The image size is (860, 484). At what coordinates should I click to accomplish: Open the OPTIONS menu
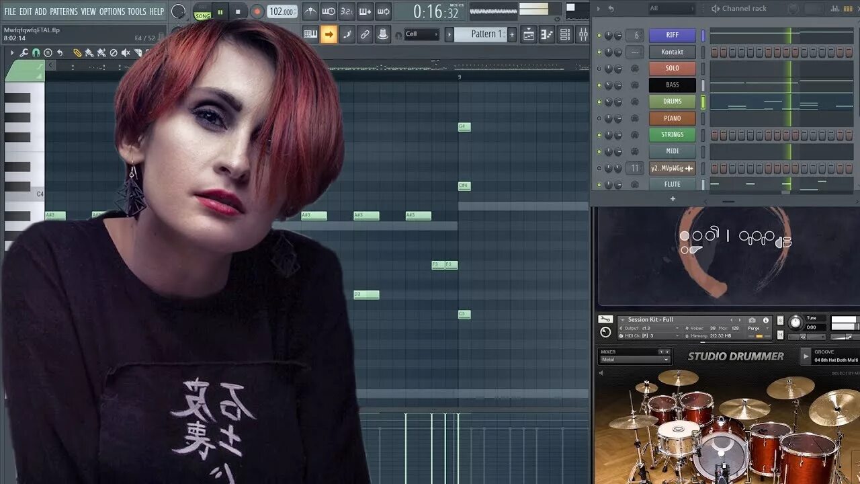click(x=112, y=11)
